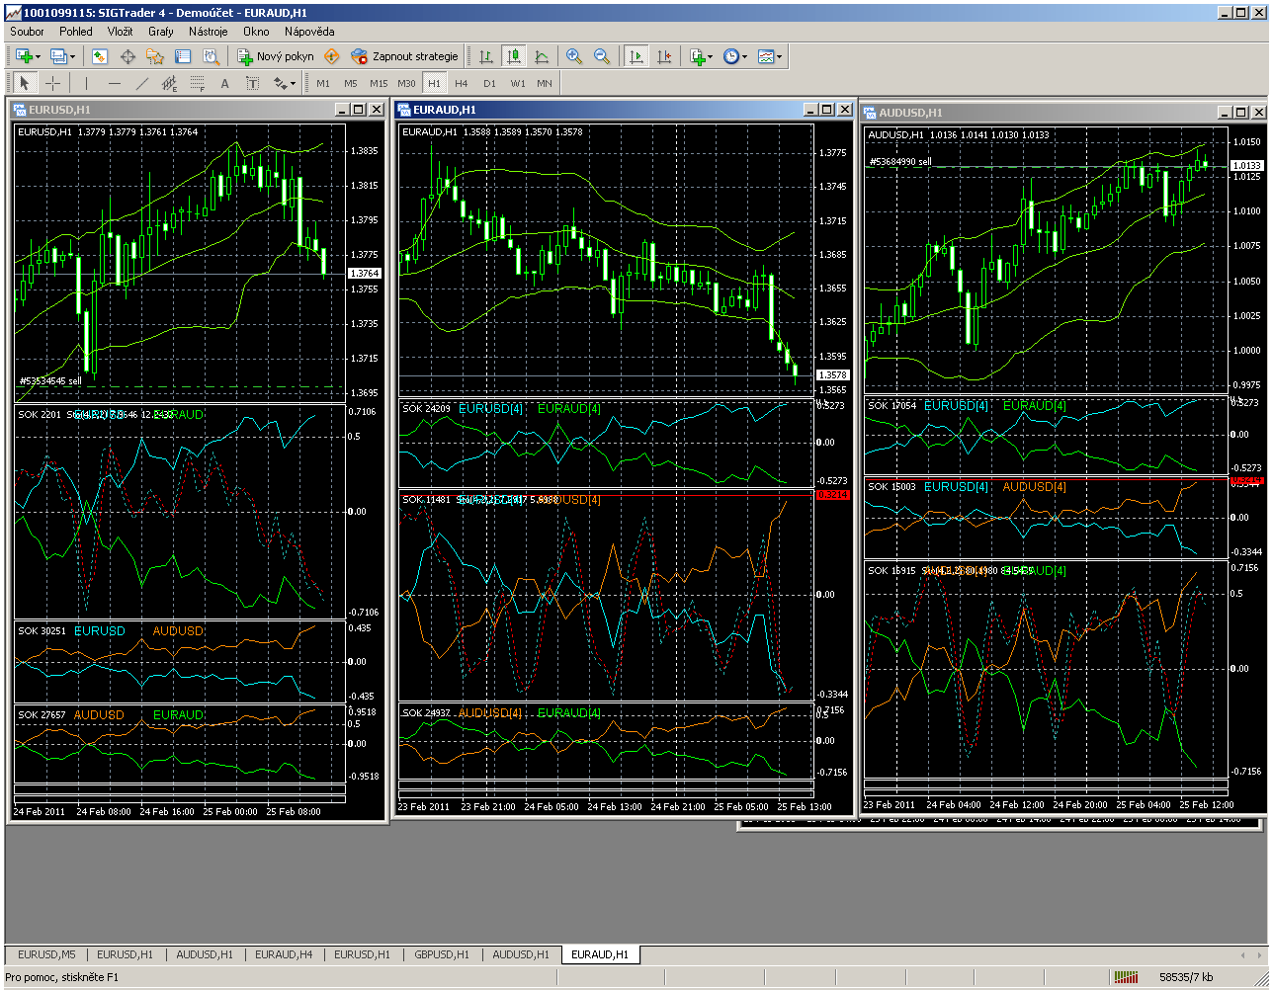
Task: Set timeframe to H4
Action: [462, 83]
